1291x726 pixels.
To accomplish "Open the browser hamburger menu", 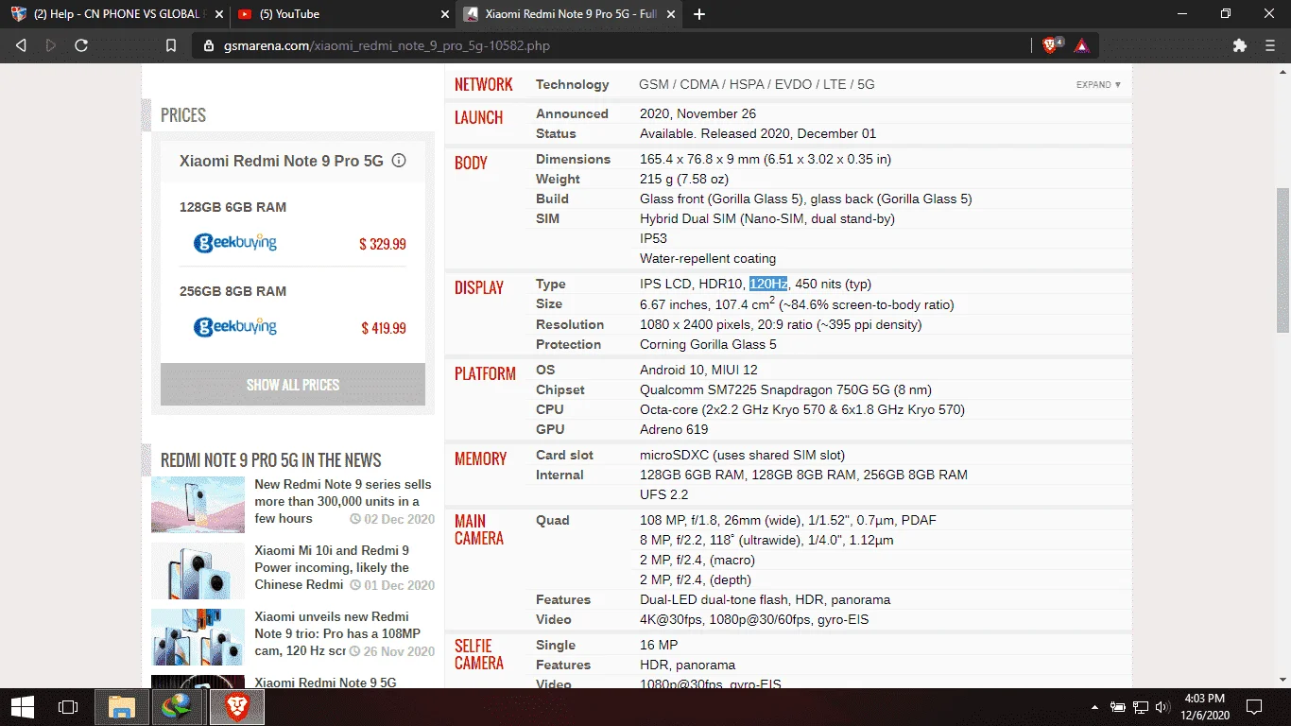I will point(1270,45).
